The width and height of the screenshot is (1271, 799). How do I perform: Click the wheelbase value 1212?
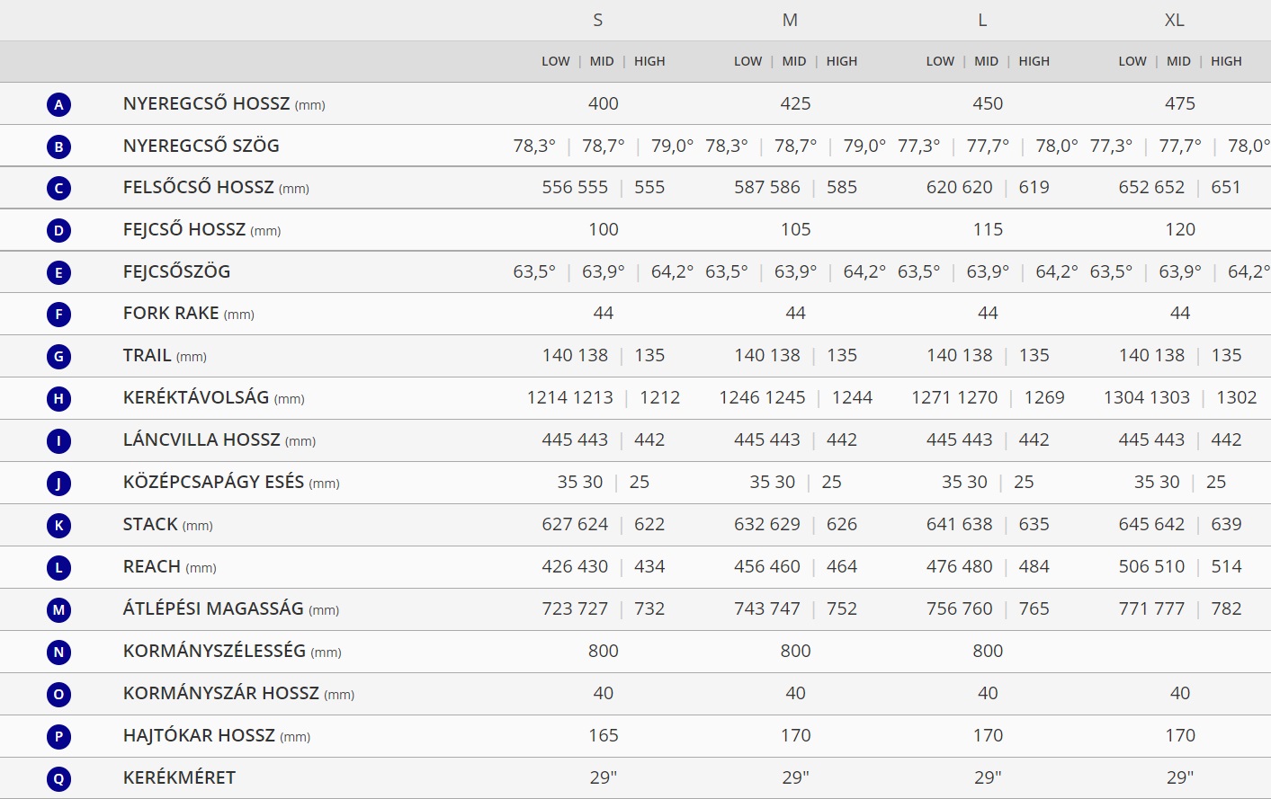point(660,397)
